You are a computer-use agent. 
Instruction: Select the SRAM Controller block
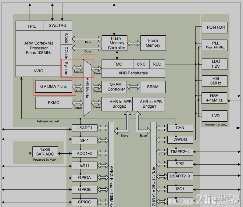click(114, 87)
